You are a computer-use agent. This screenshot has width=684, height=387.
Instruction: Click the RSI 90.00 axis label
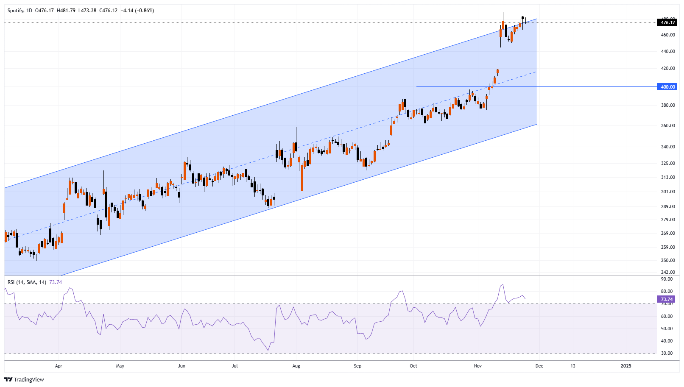pyautogui.click(x=667, y=279)
